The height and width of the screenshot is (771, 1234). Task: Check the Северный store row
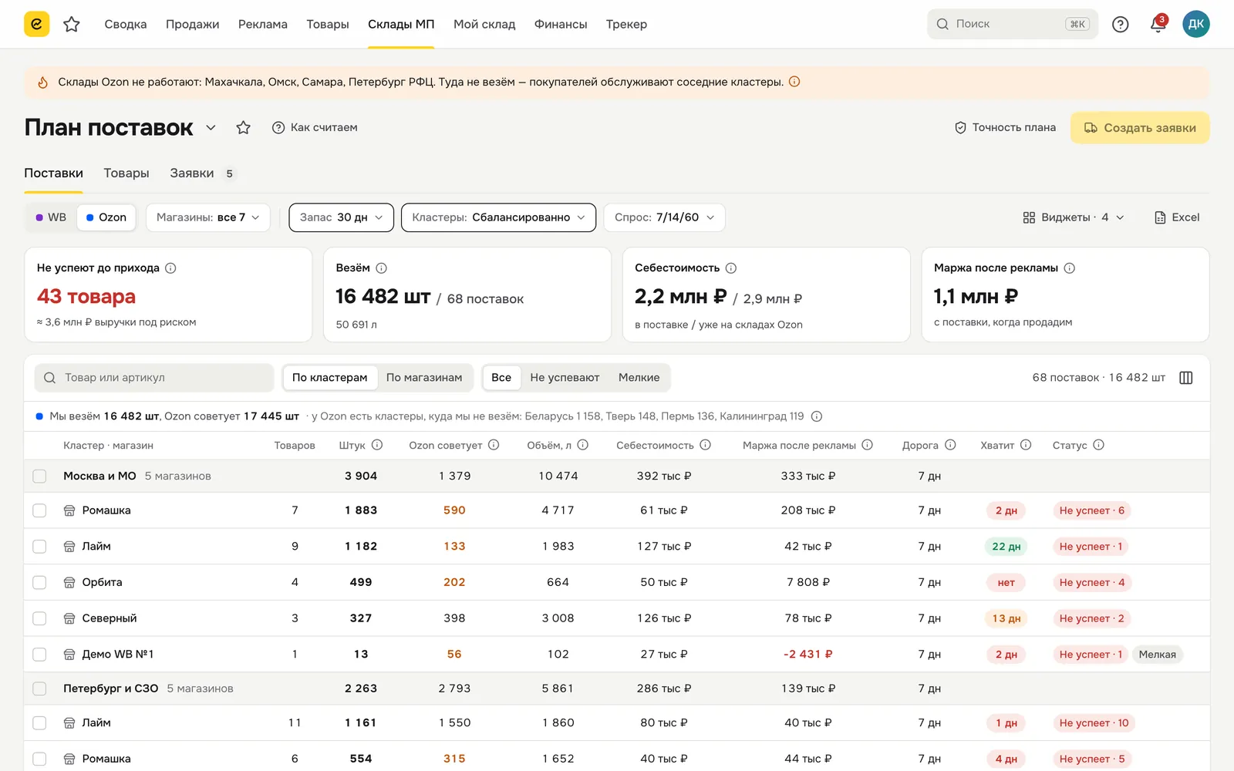point(39,618)
